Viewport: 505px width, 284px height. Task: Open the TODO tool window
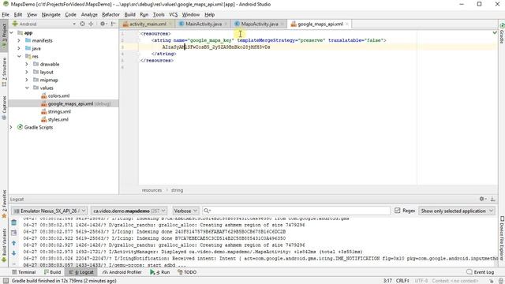coord(187,272)
